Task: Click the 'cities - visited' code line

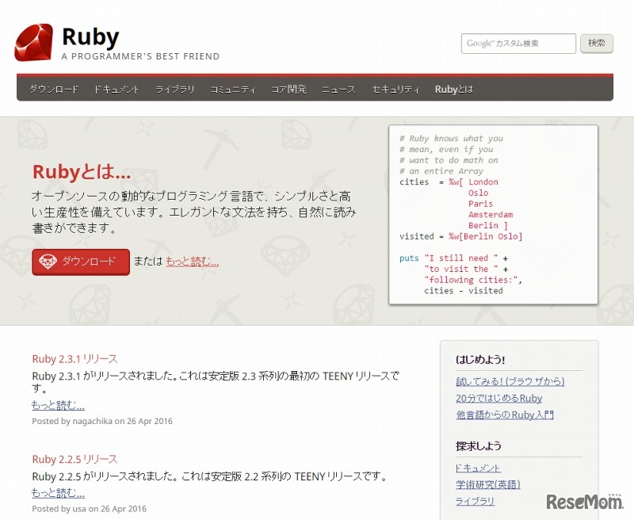Action: pyautogui.click(x=464, y=290)
